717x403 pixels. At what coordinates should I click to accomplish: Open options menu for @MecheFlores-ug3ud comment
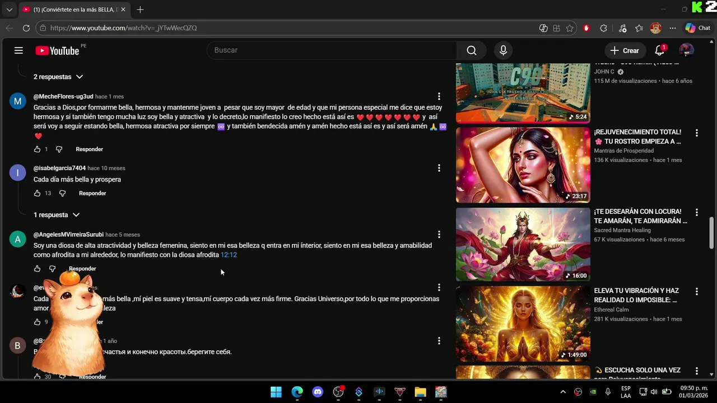point(439,96)
